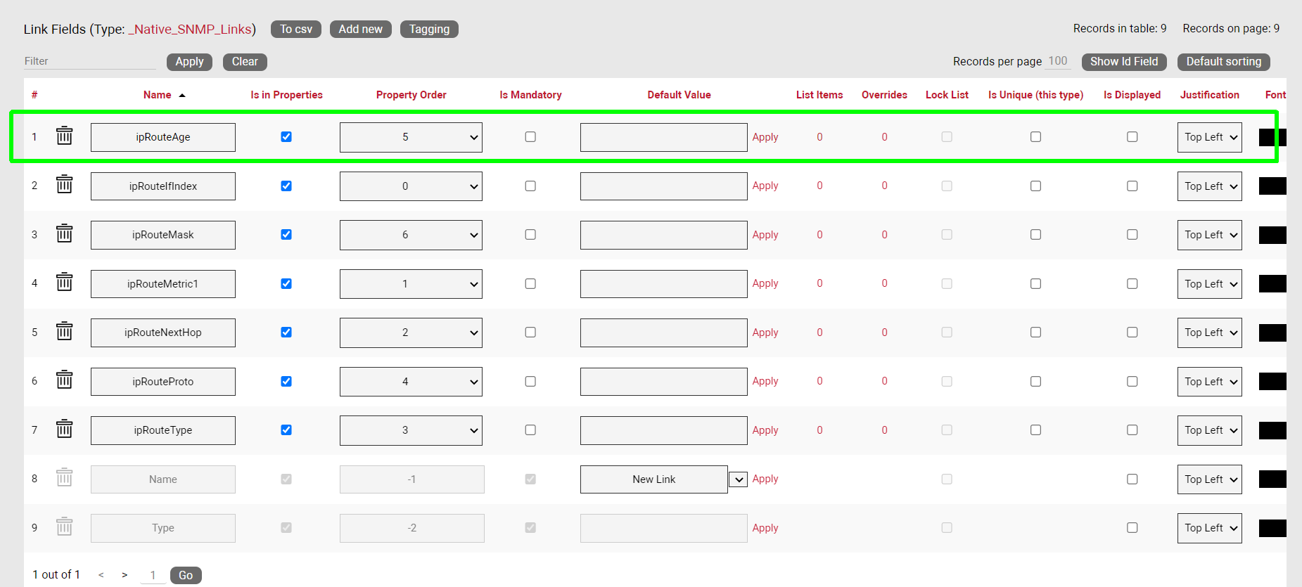Open the New Link default value dropdown
This screenshot has height=587, width=1302.
coord(737,479)
